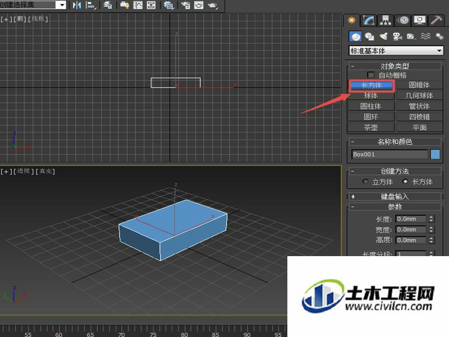Click the 高度 spinner arrows

431,240
